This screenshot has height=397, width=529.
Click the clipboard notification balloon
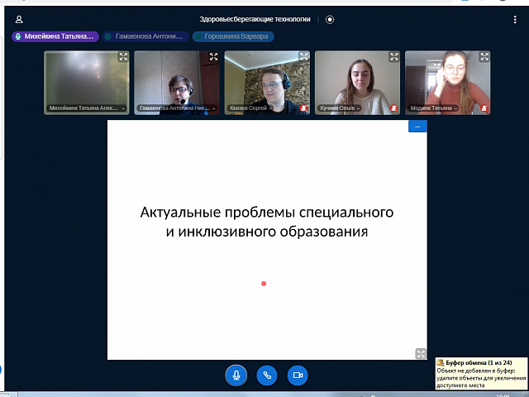click(x=480, y=374)
